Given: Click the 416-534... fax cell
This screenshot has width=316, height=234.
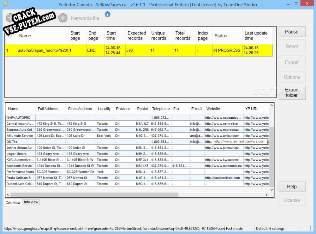Looking at the screenshot, I should click(x=180, y=166).
